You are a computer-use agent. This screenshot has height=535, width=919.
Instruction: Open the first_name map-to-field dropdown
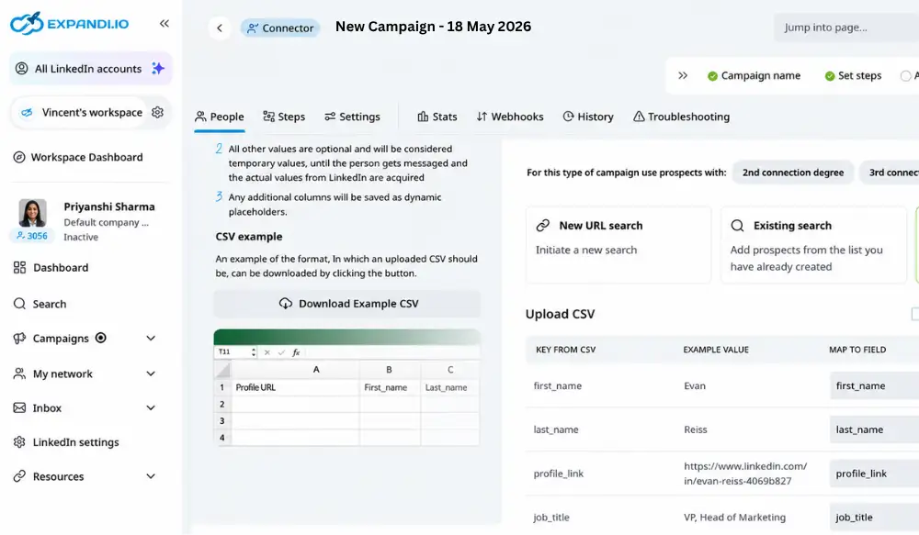click(x=874, y=385)
